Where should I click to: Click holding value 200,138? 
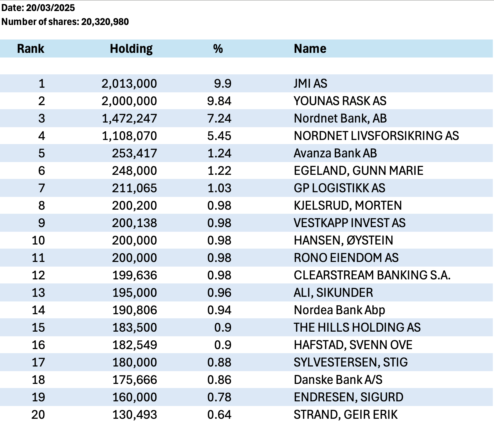pos(134,223)
